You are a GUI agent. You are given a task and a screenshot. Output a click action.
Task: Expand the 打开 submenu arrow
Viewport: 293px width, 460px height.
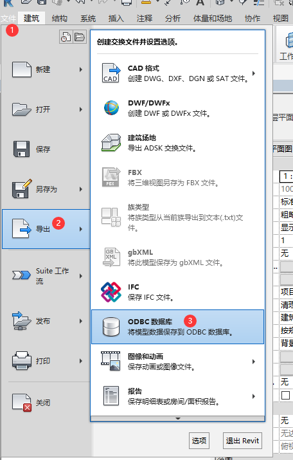coord(81,109)
